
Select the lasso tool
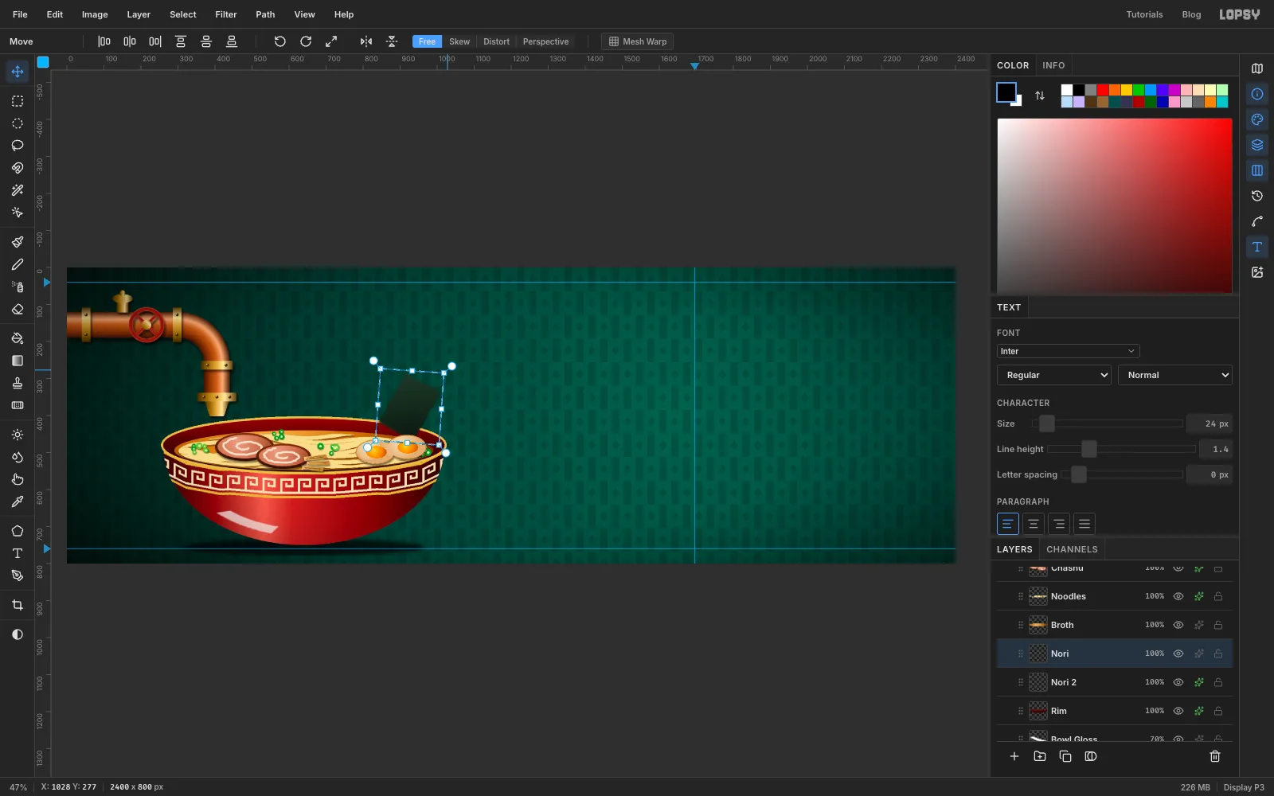click(18, 146)
